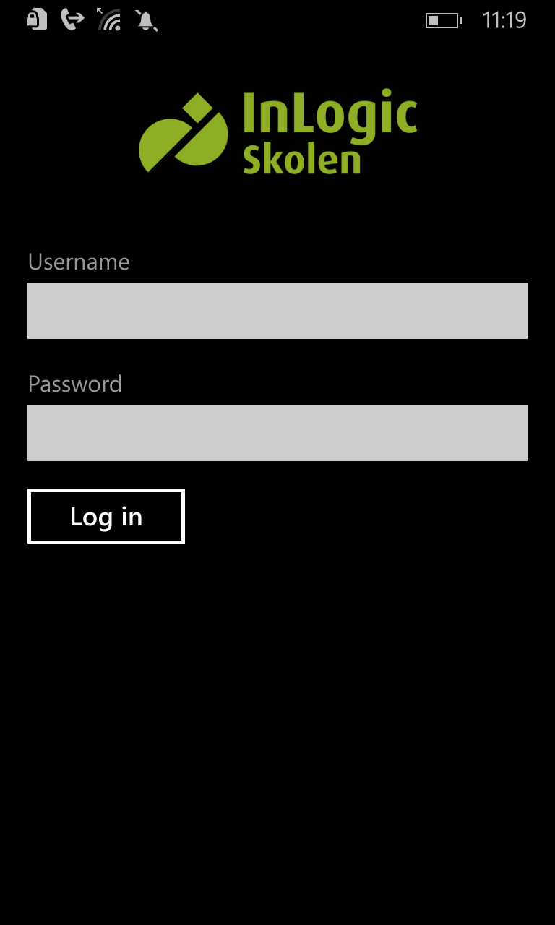Click the green diamond atop the logo
The image size is (555, 925).
pos(197,109)
